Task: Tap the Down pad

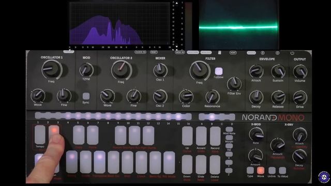Action: (x=187, y=164)
